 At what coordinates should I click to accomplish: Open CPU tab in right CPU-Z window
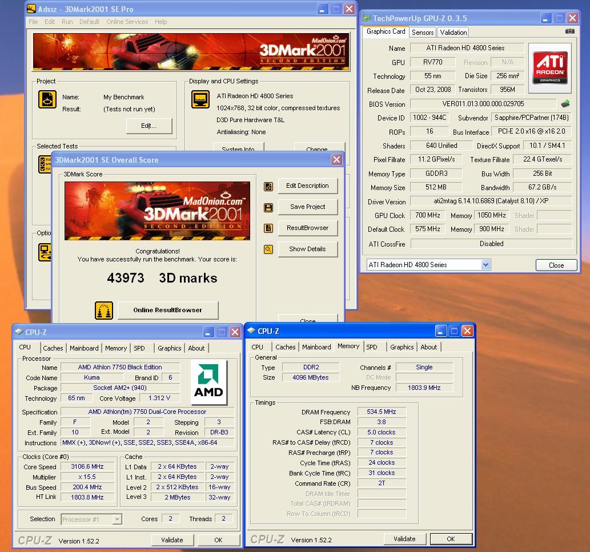[258, 347]
